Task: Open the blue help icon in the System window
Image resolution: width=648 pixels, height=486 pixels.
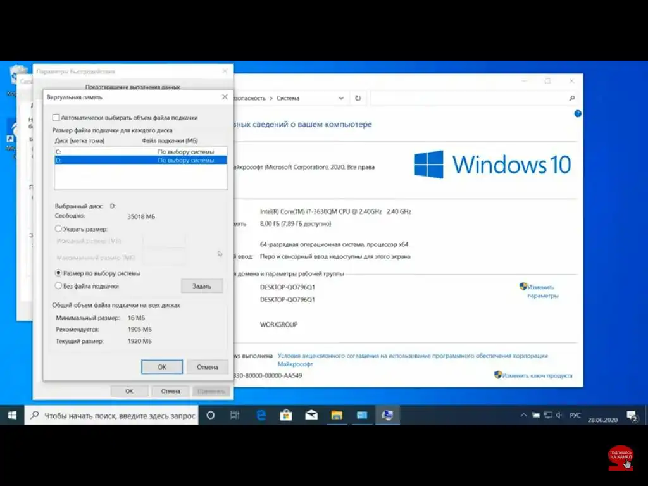Action: pos(578,114)
